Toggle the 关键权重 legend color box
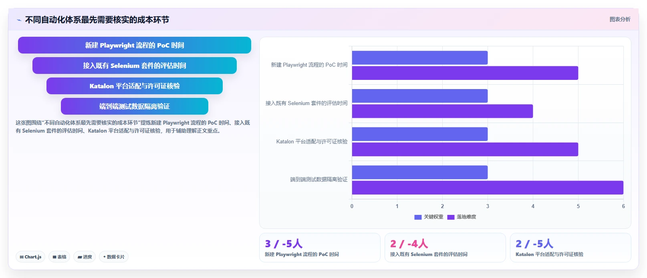This screenshot has width=647, height=278. tap(418, 217)
